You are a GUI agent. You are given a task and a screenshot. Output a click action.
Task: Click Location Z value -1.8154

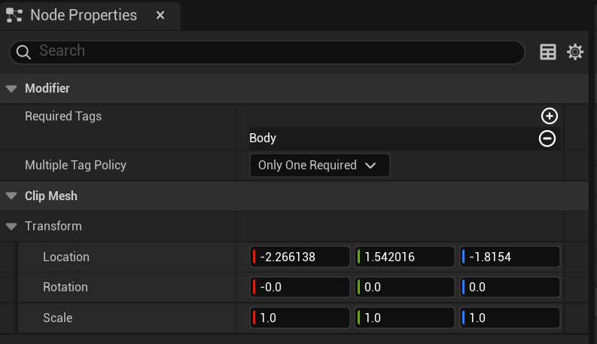tap(510, 257)
